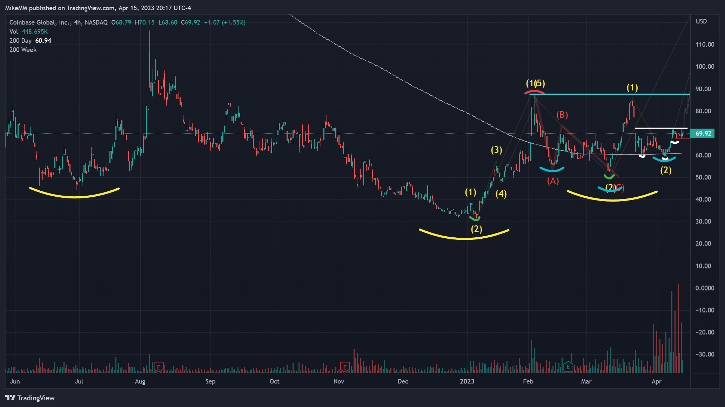The height and width of the screenshot is (407, 725).
Task: Click the open price value O68.79
Action: click(x=121, y=22)
